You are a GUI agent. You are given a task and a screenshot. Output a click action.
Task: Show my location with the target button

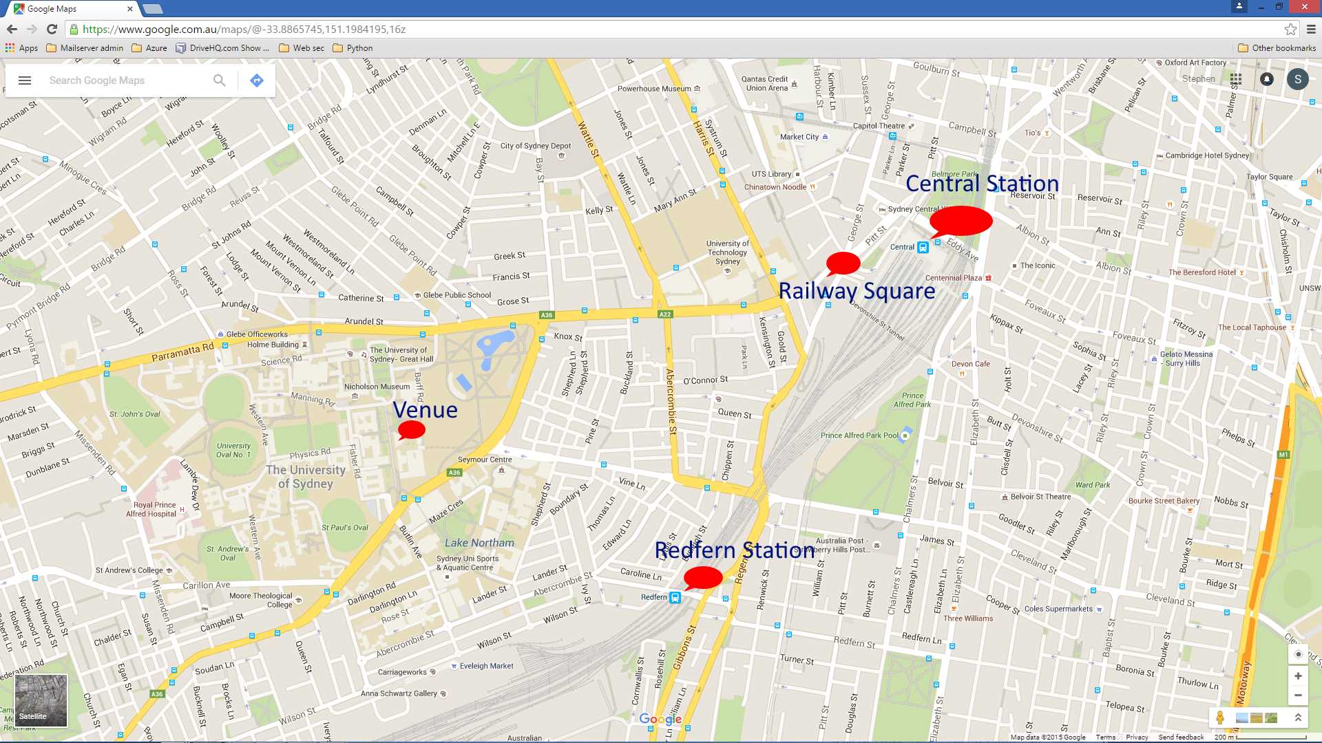(1298, 654)
